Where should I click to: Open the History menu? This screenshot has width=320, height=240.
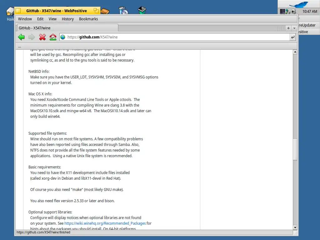click(67, 19)
